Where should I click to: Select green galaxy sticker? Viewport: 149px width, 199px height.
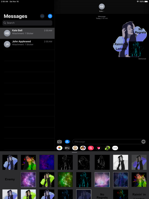coord(65,180)
